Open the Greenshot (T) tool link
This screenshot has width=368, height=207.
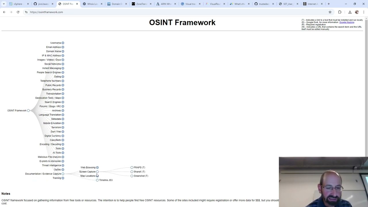tap(141, 176)
